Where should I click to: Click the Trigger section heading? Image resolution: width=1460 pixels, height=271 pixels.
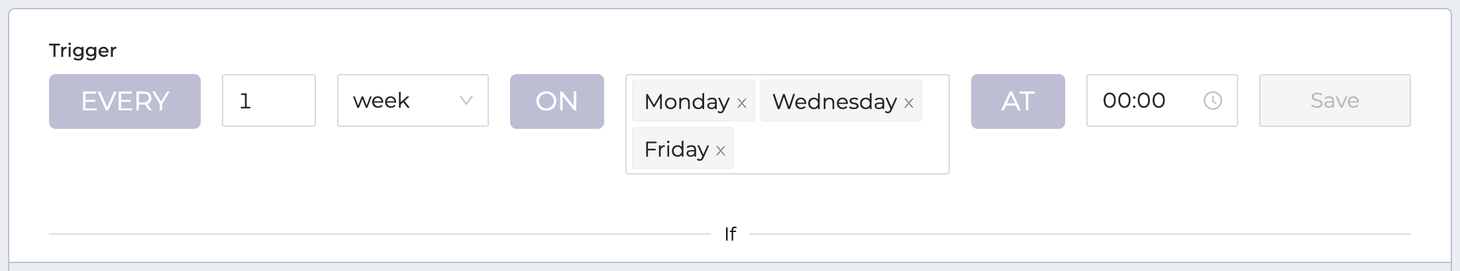tap(83, 50)
